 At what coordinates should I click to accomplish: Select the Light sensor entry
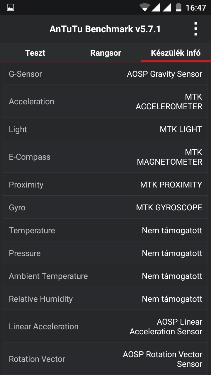click(105, 129)
